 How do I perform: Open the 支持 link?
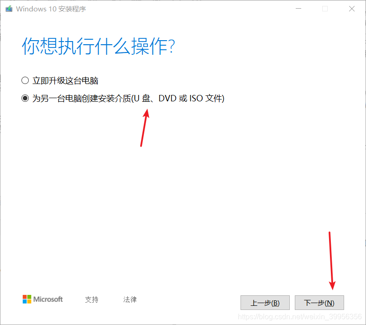point(92,299)
